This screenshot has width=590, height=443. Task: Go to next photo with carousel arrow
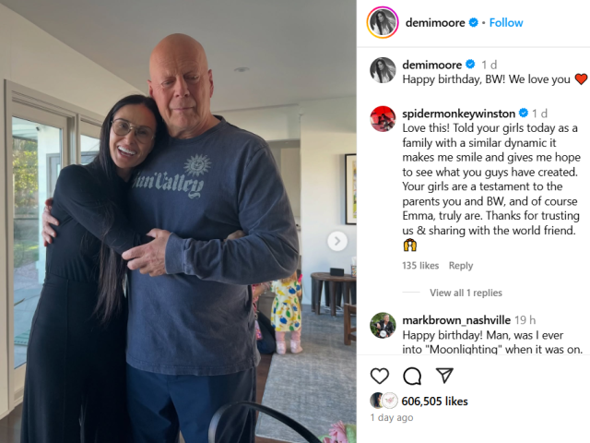pyautogui.click(x=337, y=241)
